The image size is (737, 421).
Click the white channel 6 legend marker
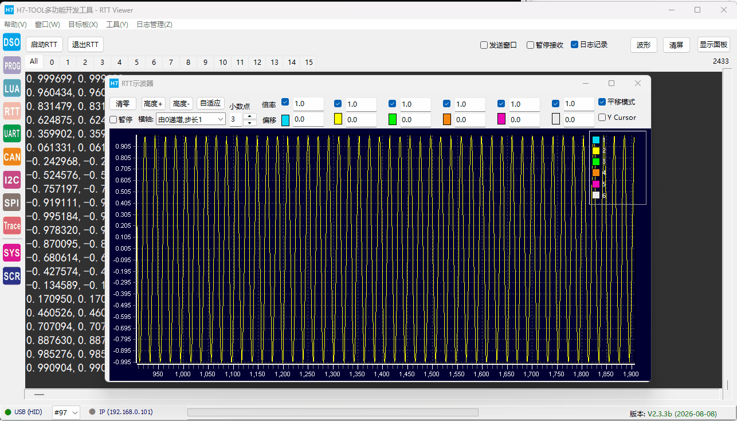tap(596, 195)
